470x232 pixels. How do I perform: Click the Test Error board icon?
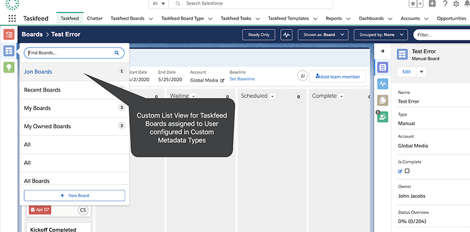402,55
